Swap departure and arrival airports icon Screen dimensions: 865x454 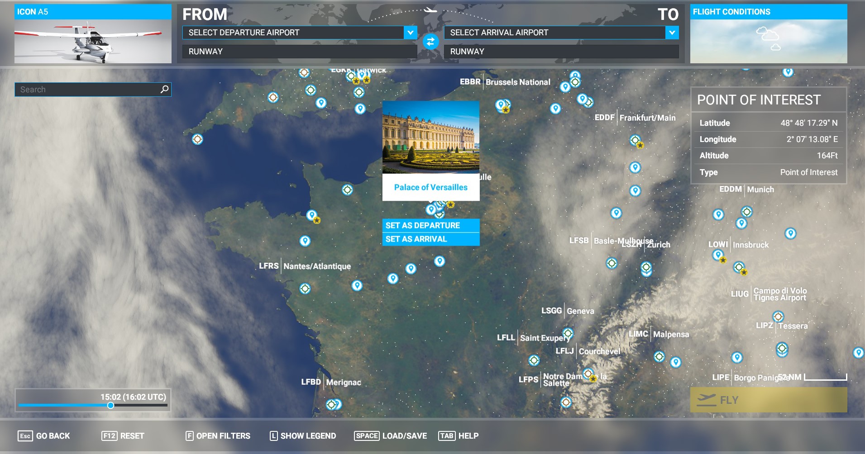[x=430, y=42]
